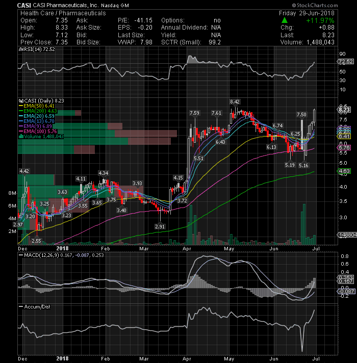Viewport: 357px width, 363px height.
Task: Click the 5.16 low annotation
Action: click(x=303, y=166)
